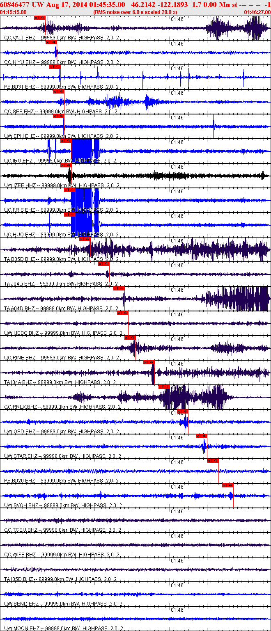Click the UW.IZEE HHZ station label
271x631 pixels.
(x=20, y=185)
